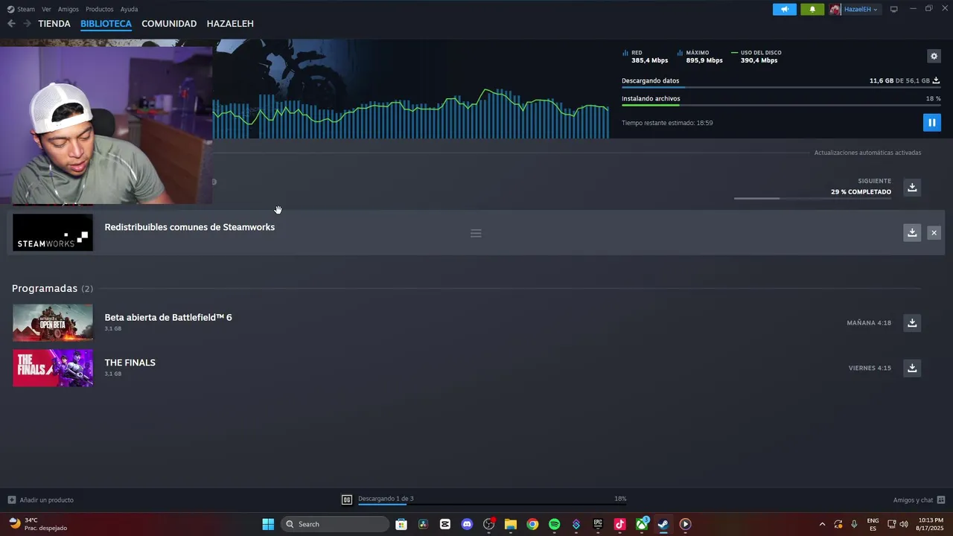Open the Productos menu
The height and width of the screenshot is (536, 953).
click(x=100, y=9)
